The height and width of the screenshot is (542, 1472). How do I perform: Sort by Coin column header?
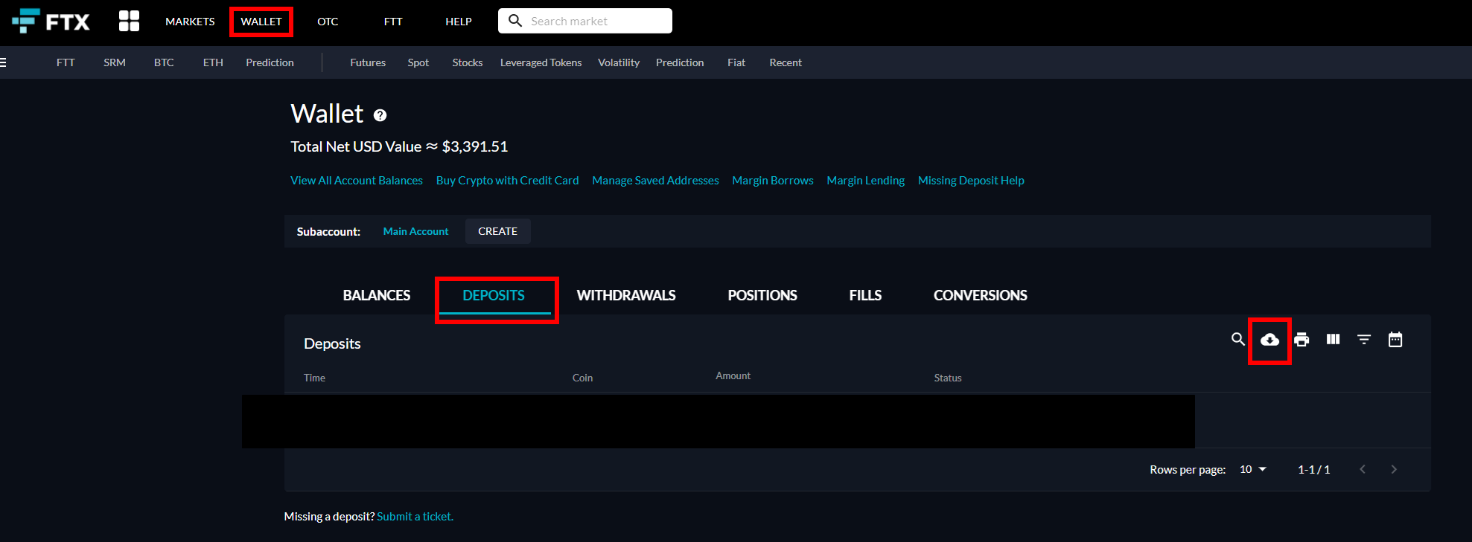pos(582,378)
